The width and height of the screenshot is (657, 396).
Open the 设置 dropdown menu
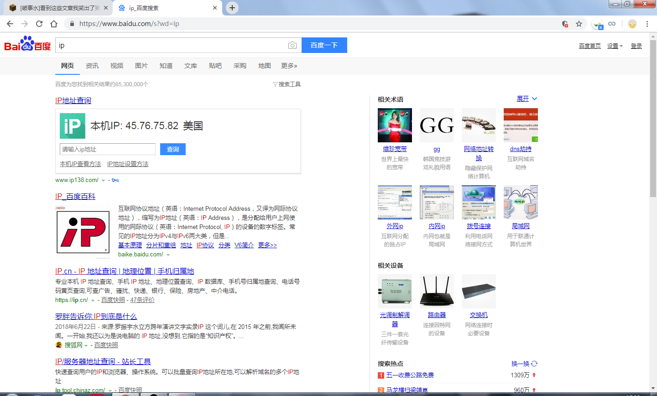615,46
